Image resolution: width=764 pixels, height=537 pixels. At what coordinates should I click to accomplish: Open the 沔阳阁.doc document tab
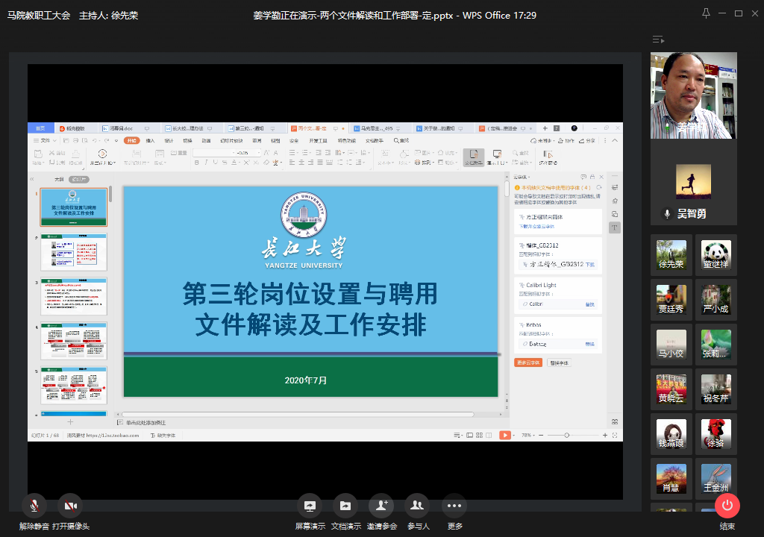[x=119, y=130]
